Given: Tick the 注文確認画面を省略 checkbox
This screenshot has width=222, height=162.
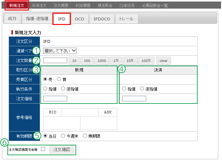Looking at the screenshot, I should point(43,149).
